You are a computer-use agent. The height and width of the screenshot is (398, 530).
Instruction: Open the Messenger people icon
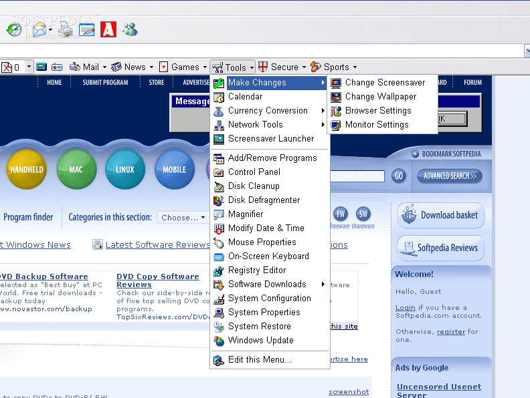coord(130,29)
